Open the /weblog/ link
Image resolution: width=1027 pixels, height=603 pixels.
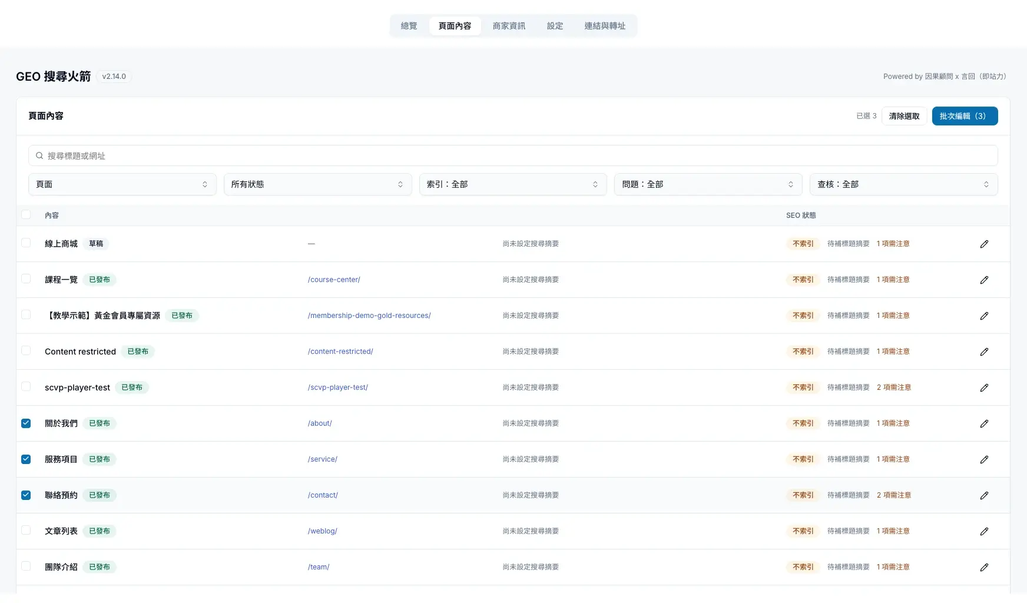(x=322, y=531)
